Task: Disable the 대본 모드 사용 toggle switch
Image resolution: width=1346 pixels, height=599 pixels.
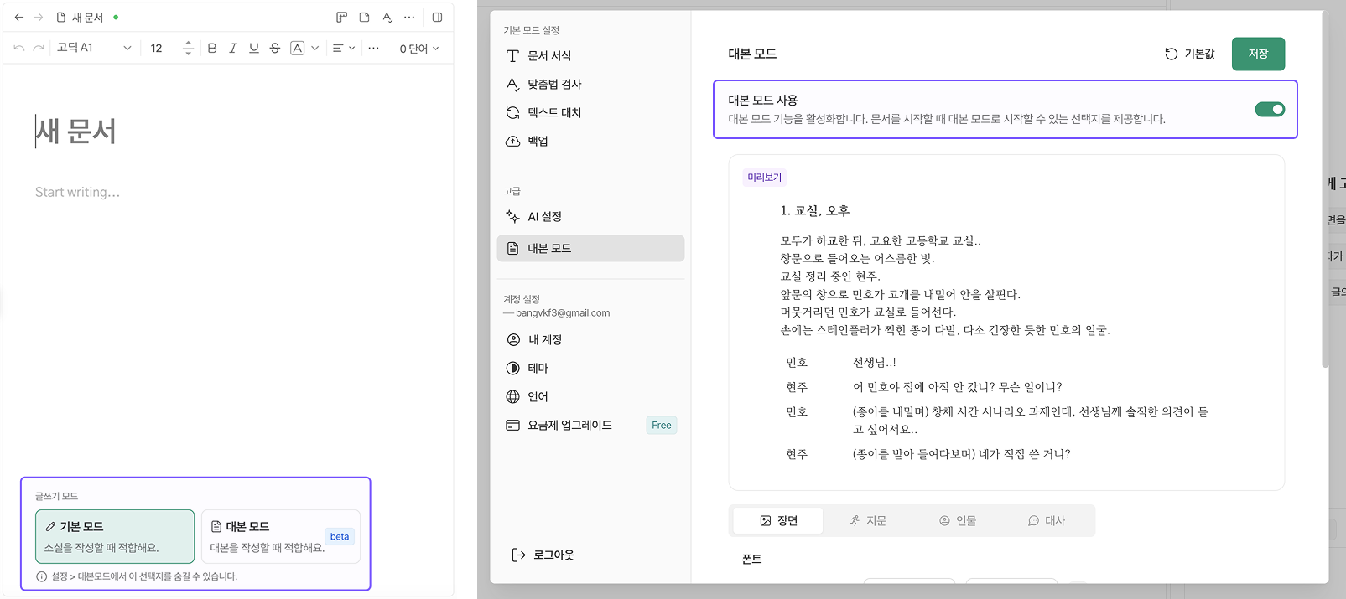Action: (1269, 110)
